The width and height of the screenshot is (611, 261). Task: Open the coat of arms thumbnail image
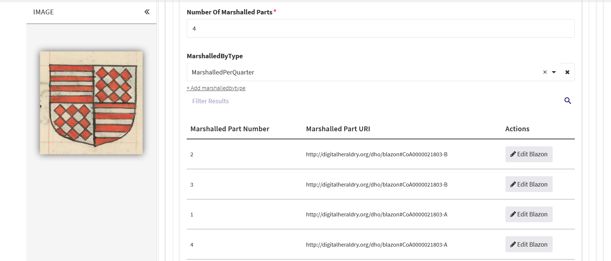tap(91, 103)
